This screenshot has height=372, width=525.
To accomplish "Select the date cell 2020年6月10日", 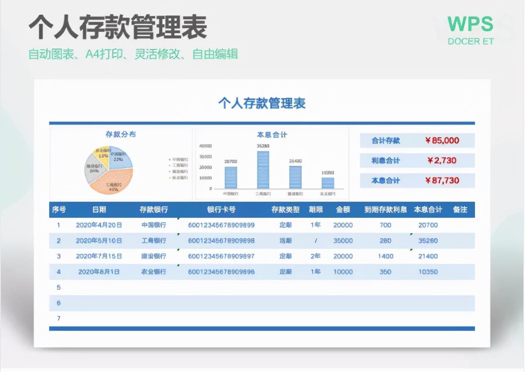I will tap(99, 240).
